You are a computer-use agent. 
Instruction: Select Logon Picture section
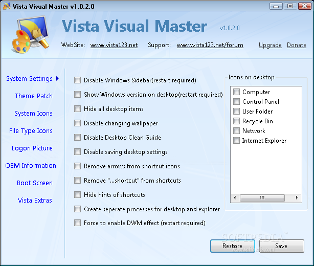pos(32,148)
